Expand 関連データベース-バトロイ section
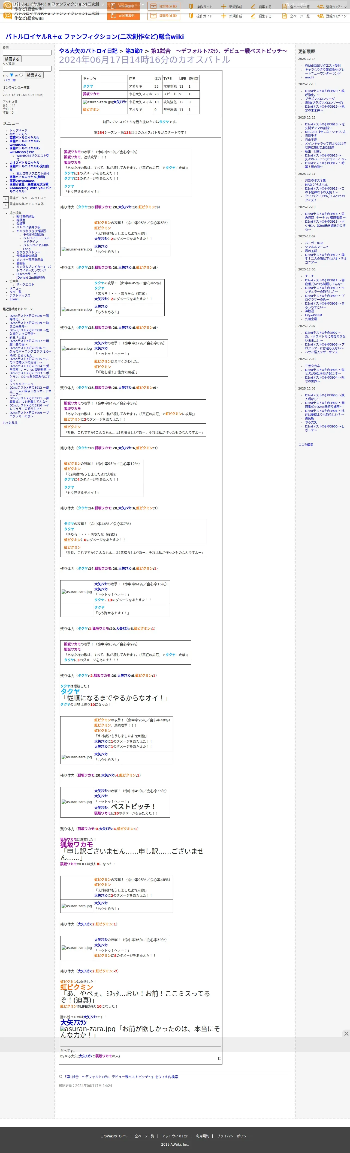 pyautogui.click(x=5, y=199)
